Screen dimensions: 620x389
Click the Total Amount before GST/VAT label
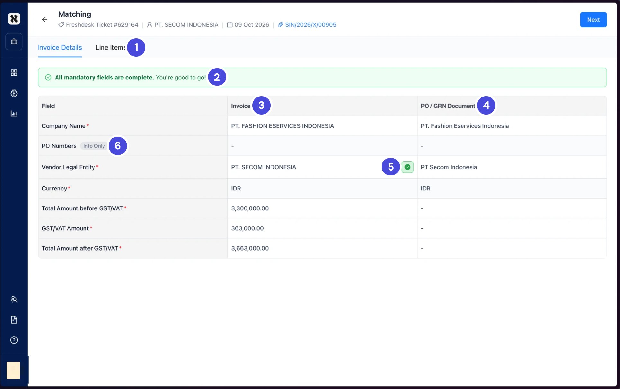pyautogui.click(x=82, y=208)
